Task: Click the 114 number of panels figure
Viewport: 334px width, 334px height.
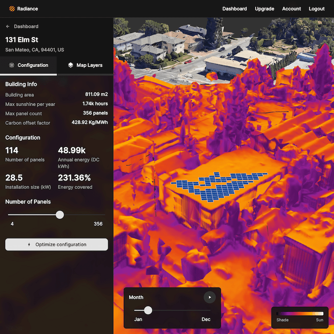Action: pos(12,151)
